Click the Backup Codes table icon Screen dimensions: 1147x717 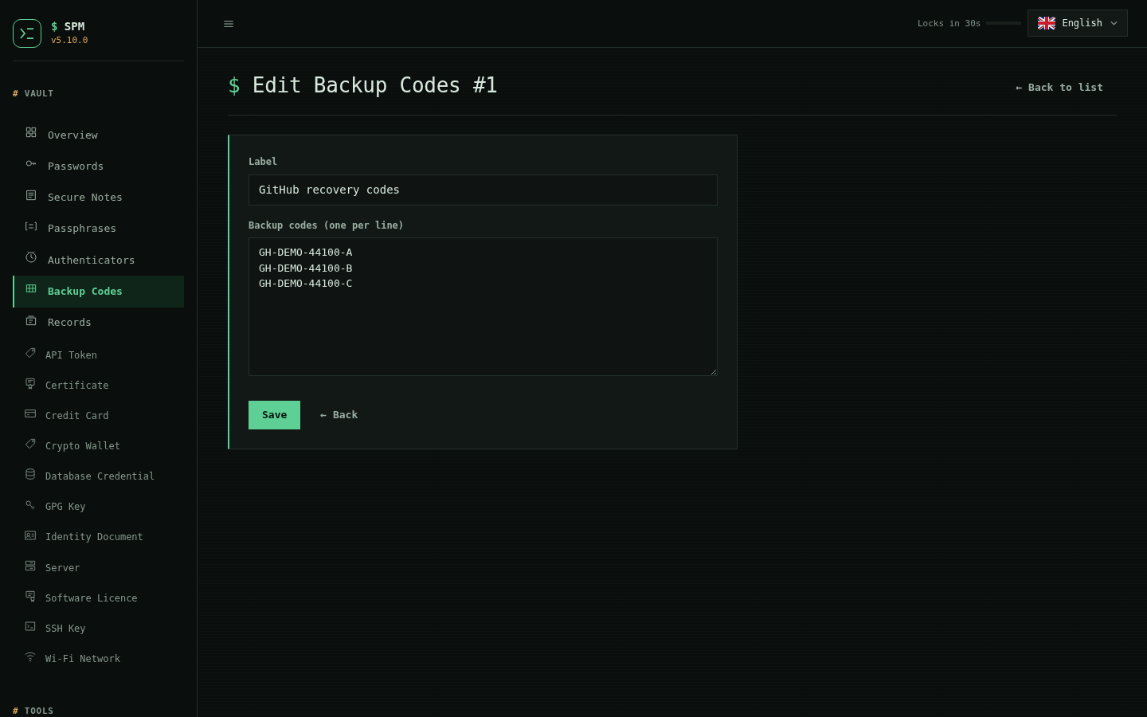(x=31, y=288)
